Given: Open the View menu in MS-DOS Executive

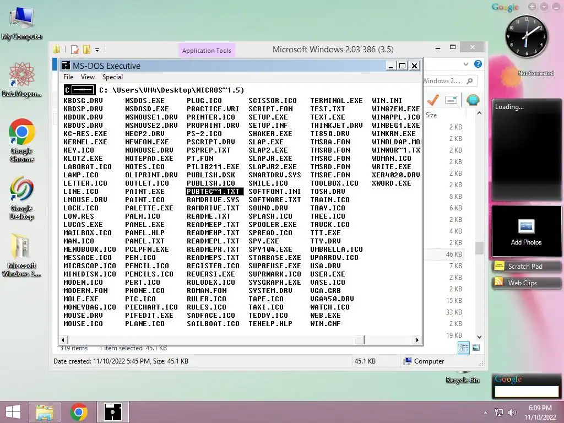Looking at the screenshot, I should click(x=88, y=77).
